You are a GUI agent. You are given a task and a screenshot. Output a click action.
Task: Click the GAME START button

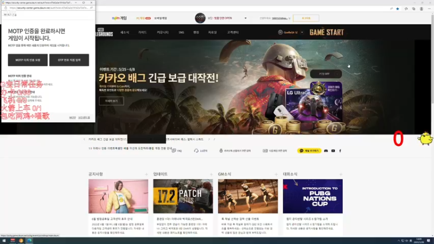coord(327,33)
